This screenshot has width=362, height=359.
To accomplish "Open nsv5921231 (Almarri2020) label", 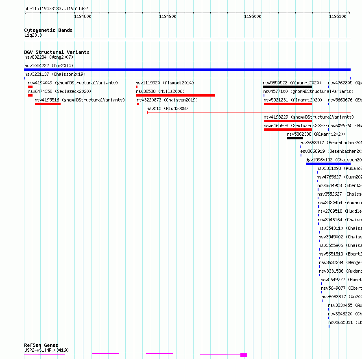I will 293,100.
